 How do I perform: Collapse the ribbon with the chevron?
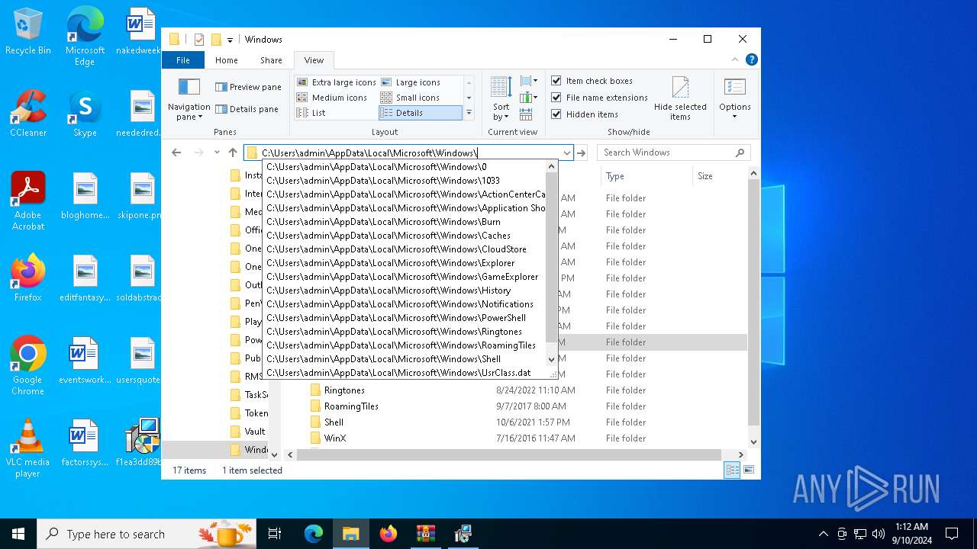736,59
